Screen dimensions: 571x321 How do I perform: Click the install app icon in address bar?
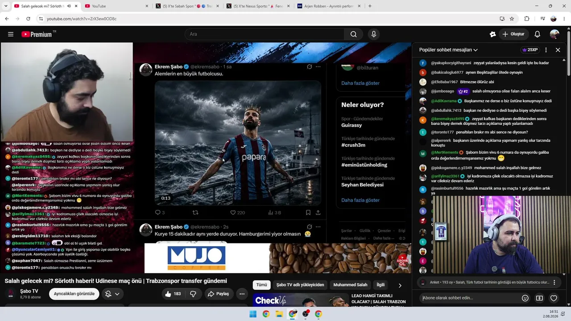pyautogui.click(x=502, y=19)
